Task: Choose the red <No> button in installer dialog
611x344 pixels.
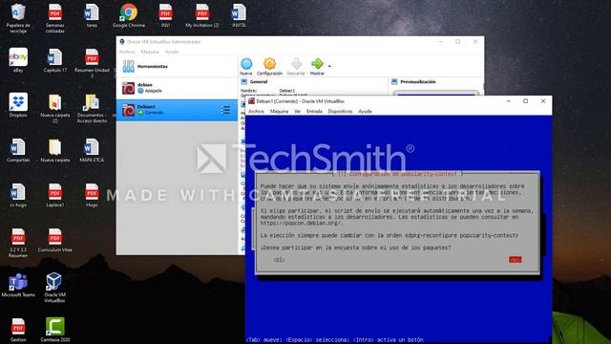Action: click(515, 260)
